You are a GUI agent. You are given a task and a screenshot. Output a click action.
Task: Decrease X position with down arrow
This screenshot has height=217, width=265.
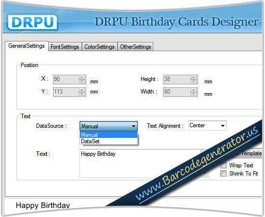82,81
